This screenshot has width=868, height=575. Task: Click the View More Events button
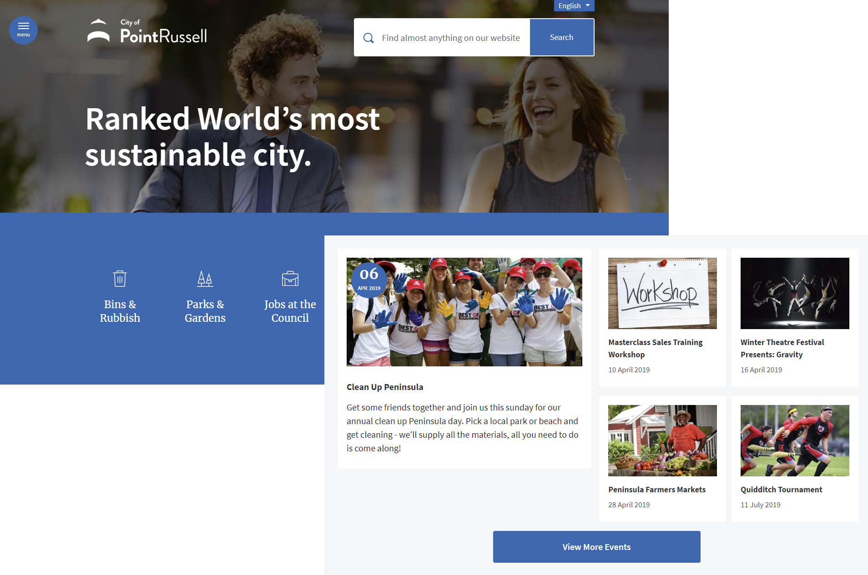[596, 547]
